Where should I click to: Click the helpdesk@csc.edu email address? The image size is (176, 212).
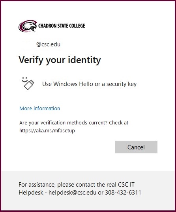click(72, 193)
